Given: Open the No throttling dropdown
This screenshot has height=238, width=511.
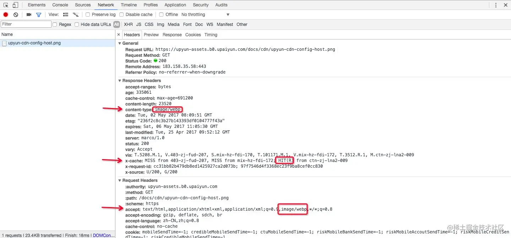Looking at the screenshot, I should point(205,15).
